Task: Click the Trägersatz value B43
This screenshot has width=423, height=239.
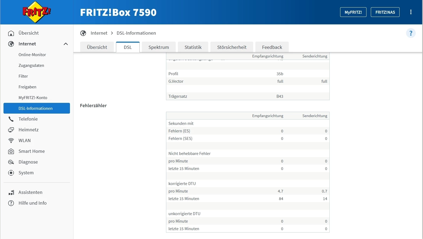Action: tap(280, 96)
